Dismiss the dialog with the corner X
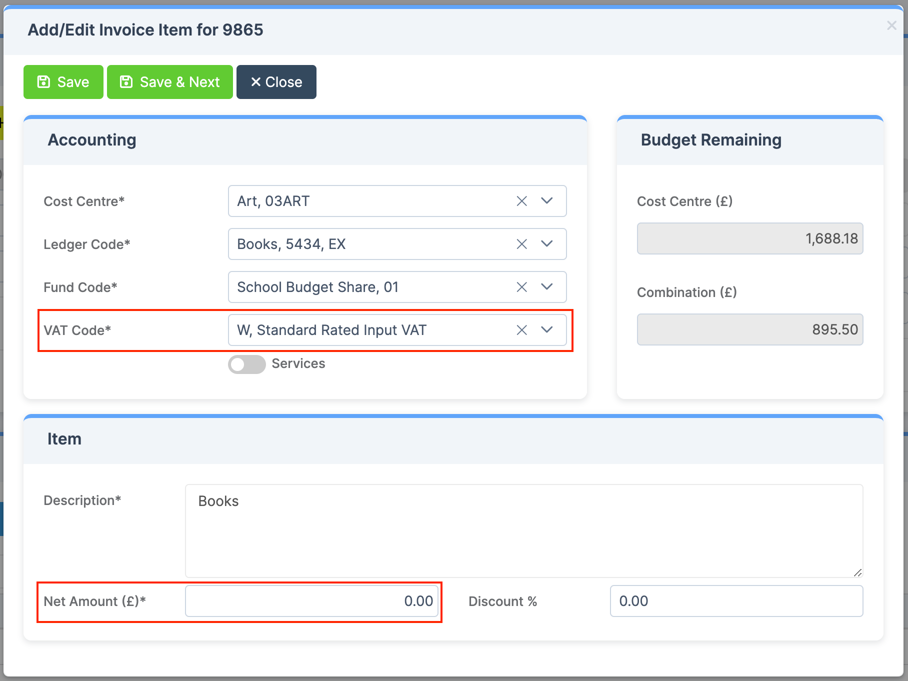 (x=891, y=25)
